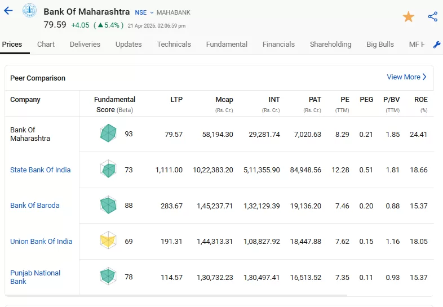Open Bank Of Baroda link
The image size is (443, 307).
tap(35, 206)
